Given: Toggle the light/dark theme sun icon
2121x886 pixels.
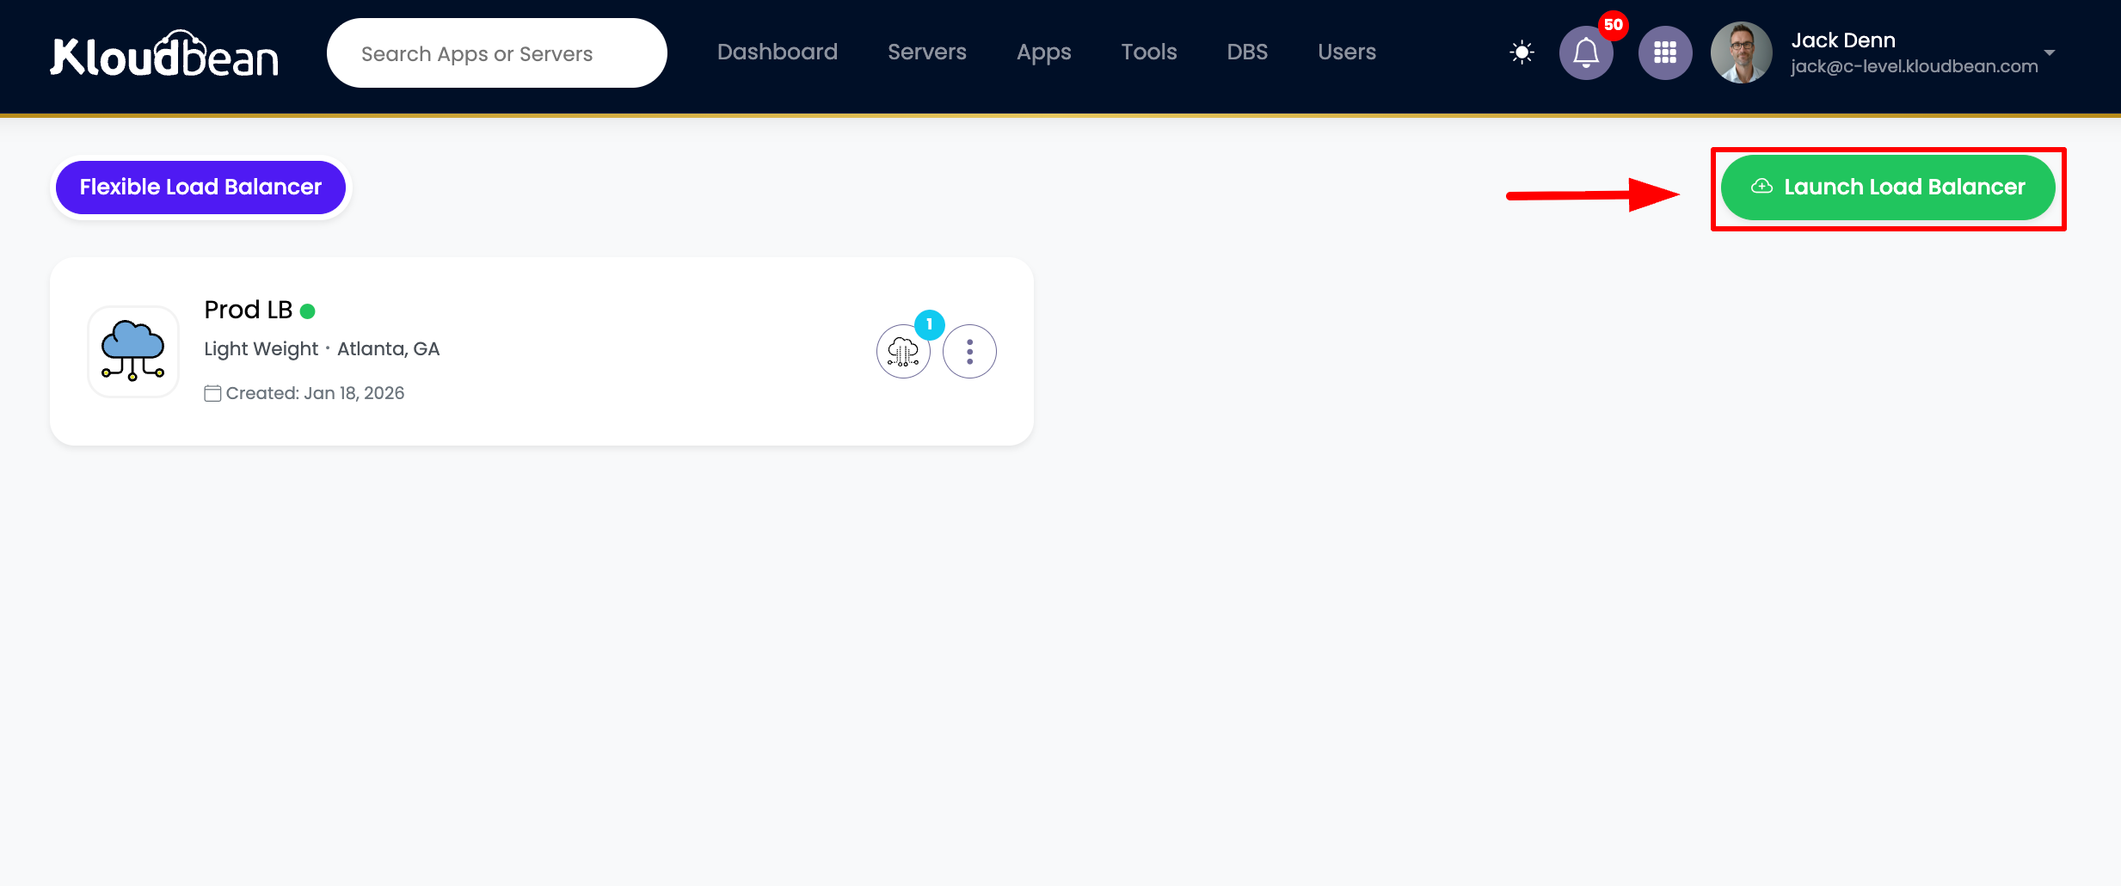Looking at the screenshot, I should [x=1522, y=52].
